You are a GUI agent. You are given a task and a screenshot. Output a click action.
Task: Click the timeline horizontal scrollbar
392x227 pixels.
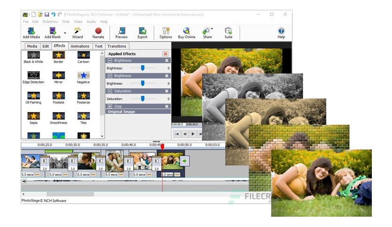click(x=70, y=194)
